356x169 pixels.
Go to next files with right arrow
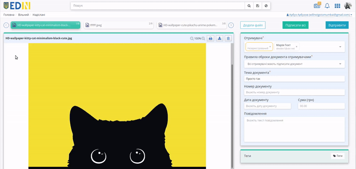point(231,25)
